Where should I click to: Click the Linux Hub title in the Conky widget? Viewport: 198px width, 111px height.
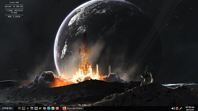pos(14,2)
